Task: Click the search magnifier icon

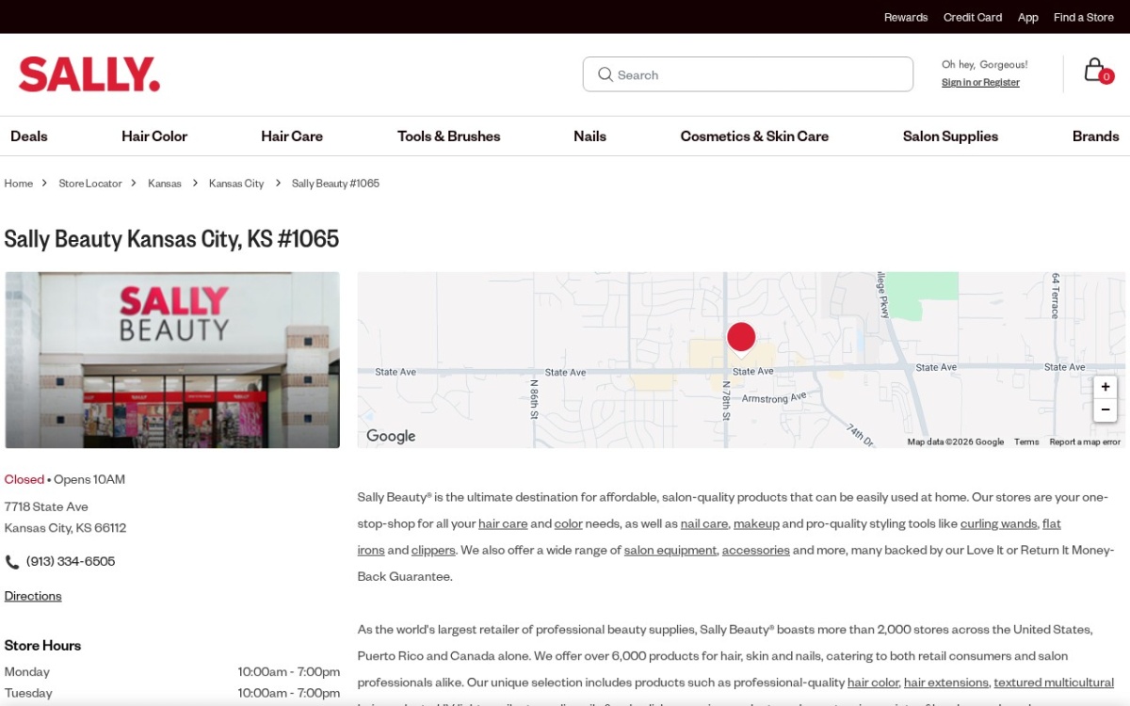Action: coord(605,74)
